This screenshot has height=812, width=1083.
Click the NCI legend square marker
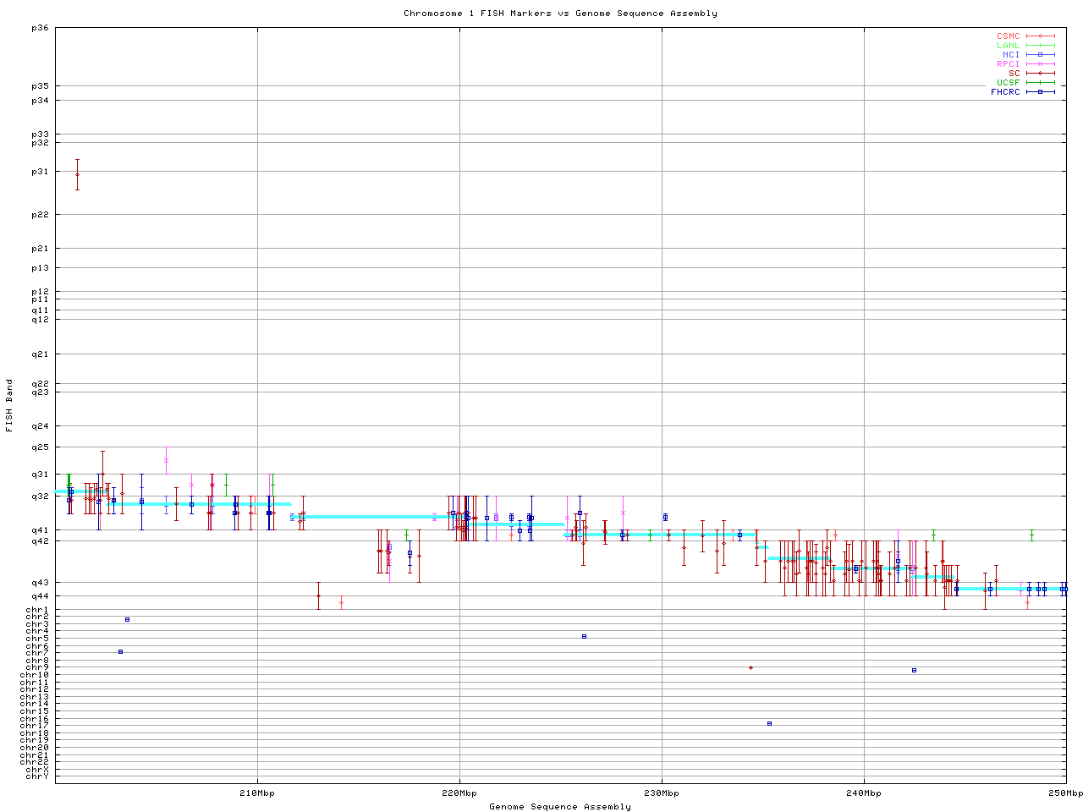(x=1040, y=55)
